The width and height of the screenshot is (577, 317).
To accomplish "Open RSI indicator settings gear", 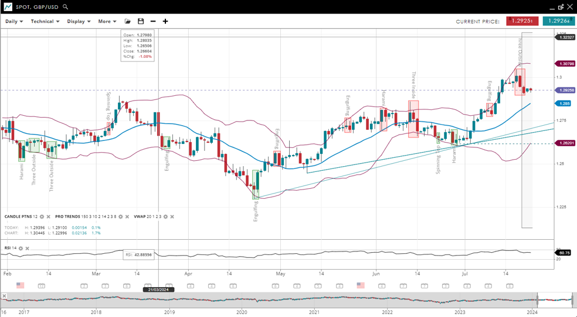I will (21, 249).
